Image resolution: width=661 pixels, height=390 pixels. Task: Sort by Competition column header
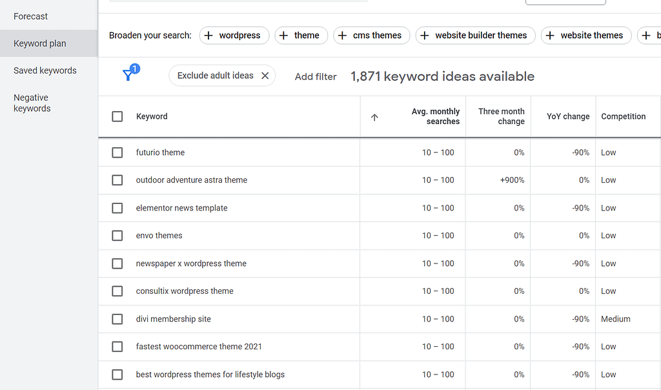623,116
